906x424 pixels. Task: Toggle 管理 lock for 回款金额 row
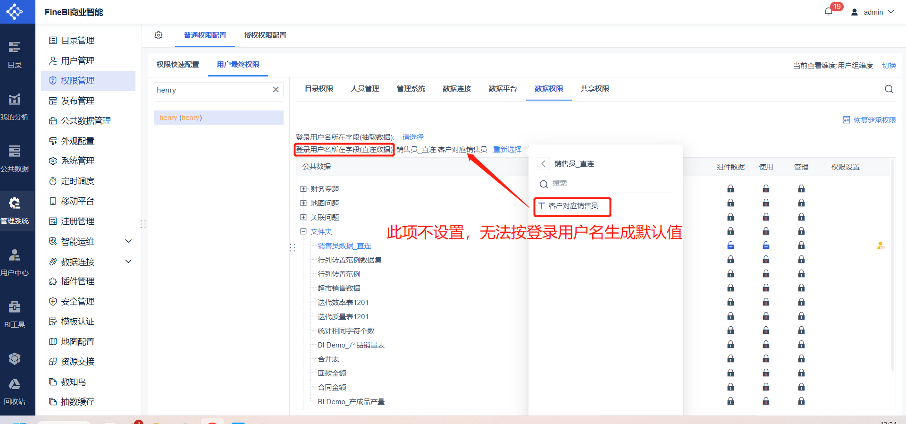[x=801, y=373]
